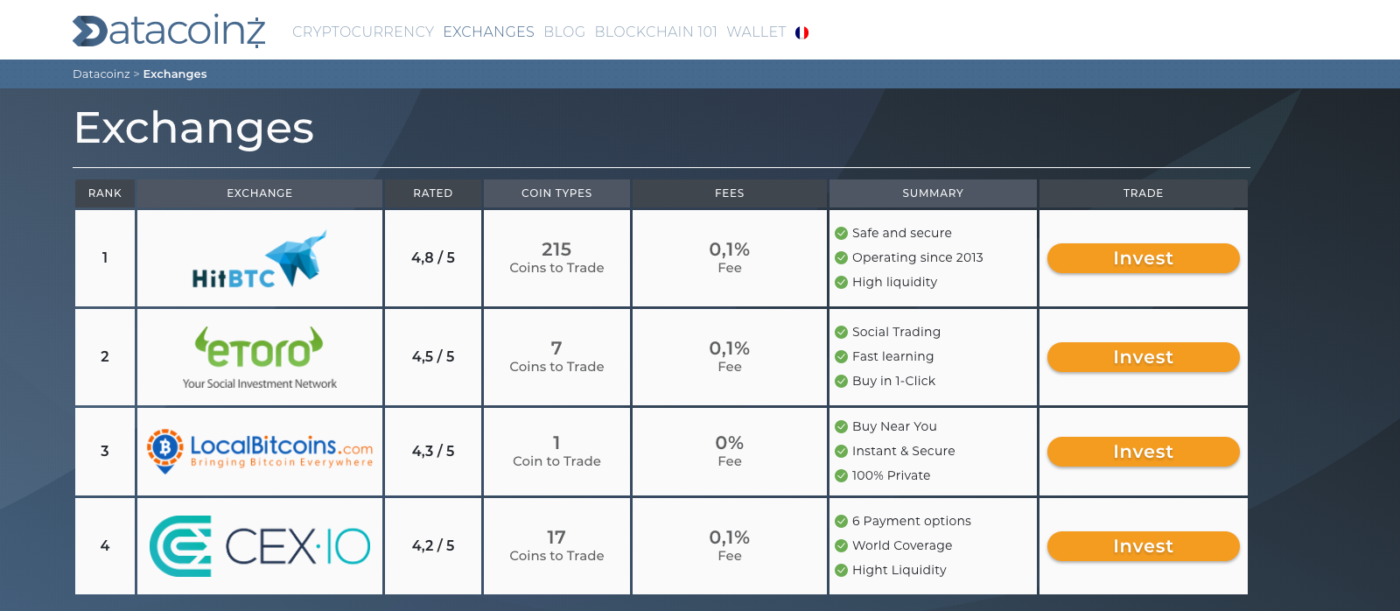Open the Cryptocurrency menu item
This screenshot has width=1400, height=611.
pos(363,32)
